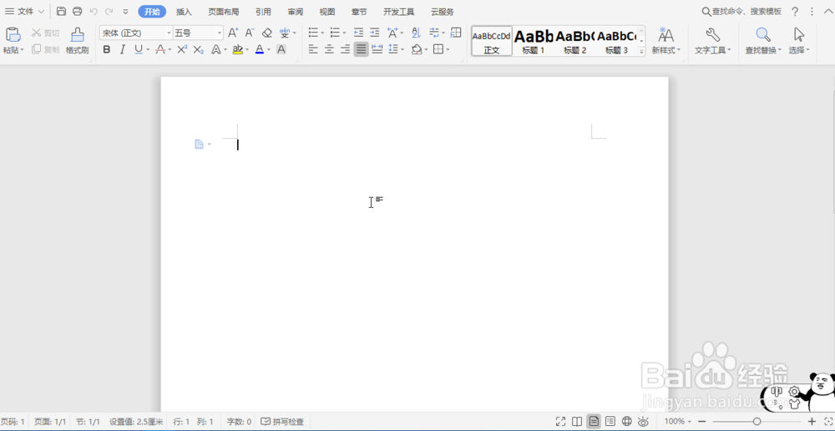Switch to the 审阅 tab
Image resolution: width=835 pixels, height=431 pixels.
[295, 12]
